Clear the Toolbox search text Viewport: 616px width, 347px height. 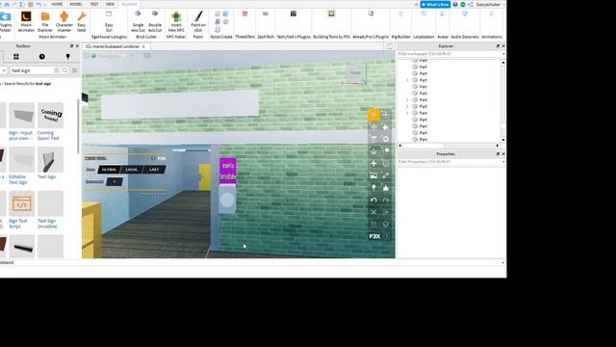point(56,70)
